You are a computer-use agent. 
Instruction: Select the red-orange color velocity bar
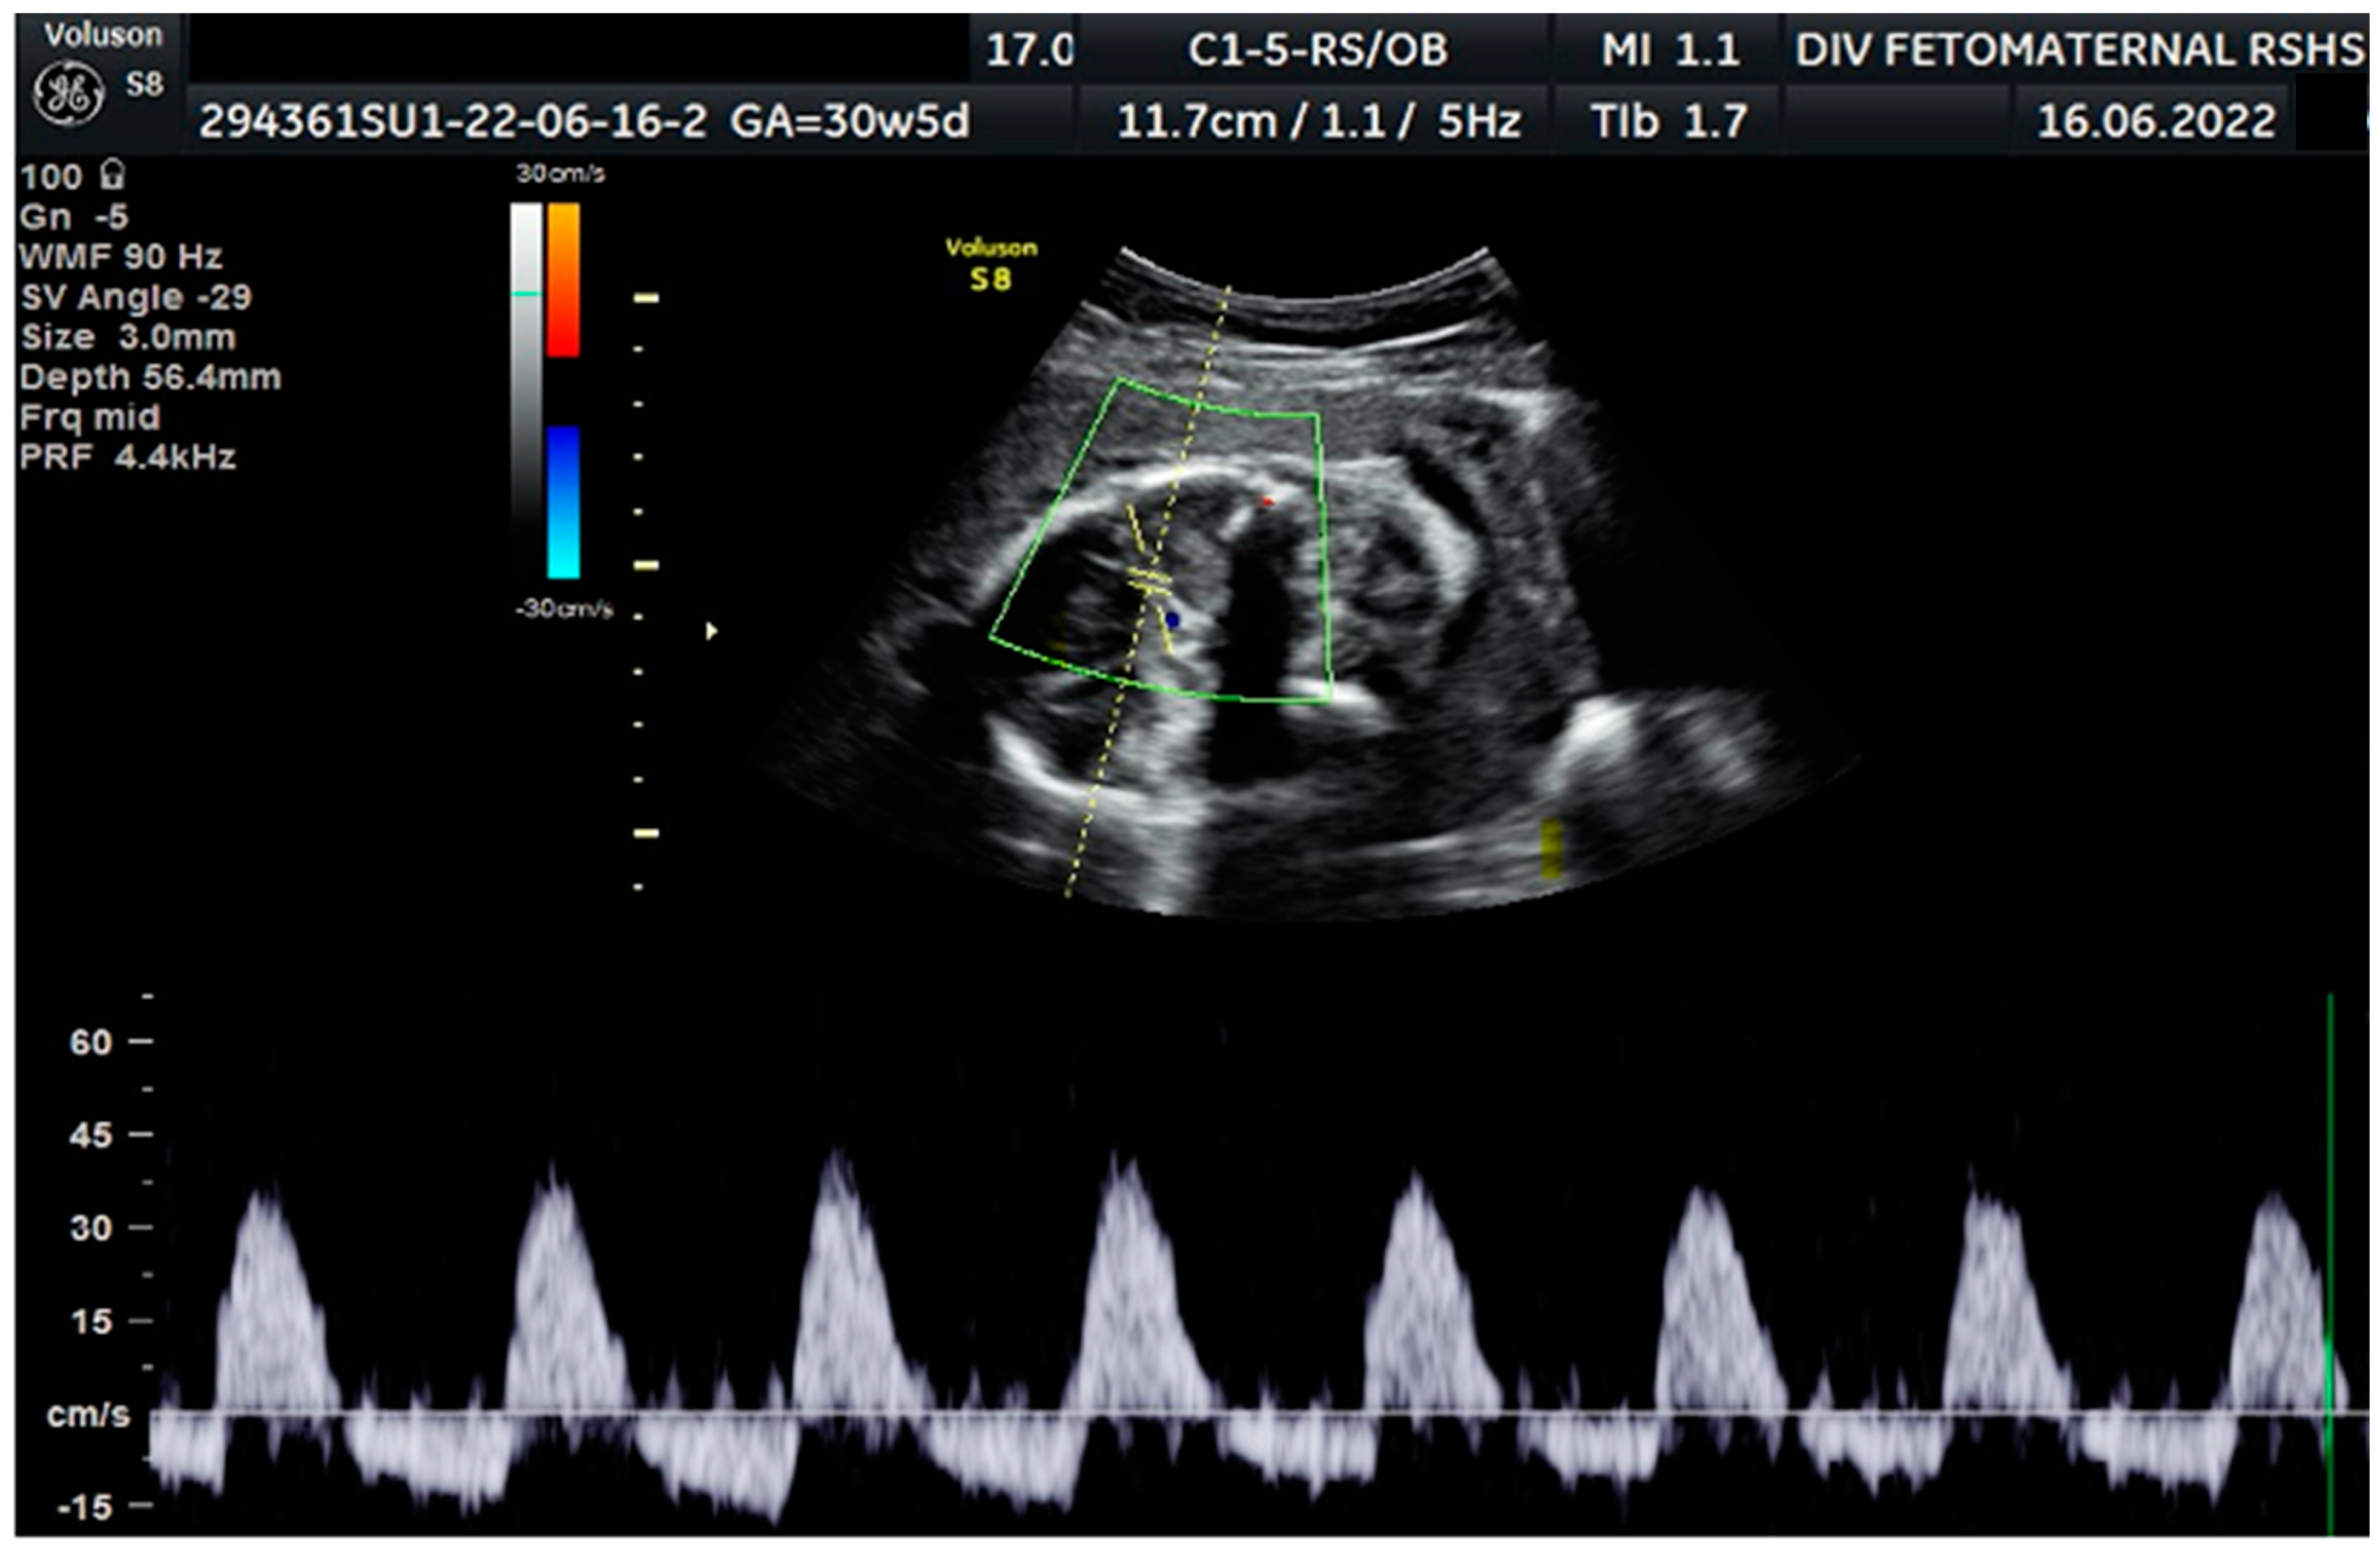[563, 279]
